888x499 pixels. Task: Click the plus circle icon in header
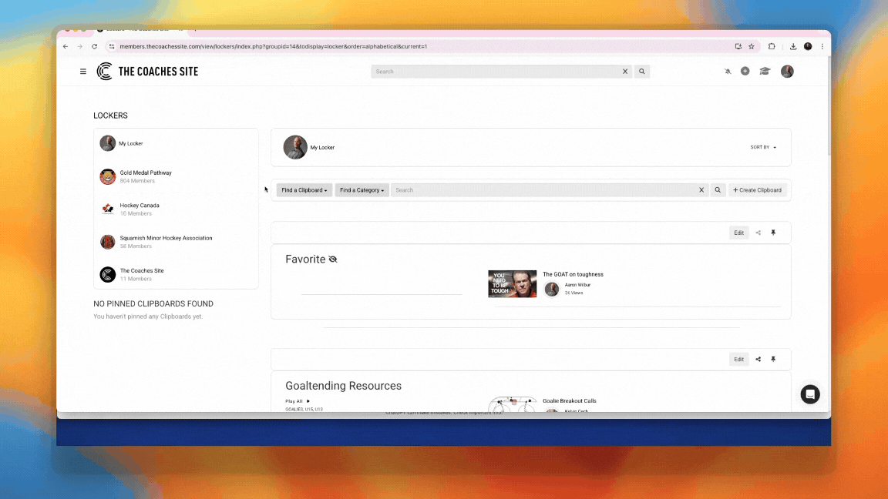tap(745, 72)
